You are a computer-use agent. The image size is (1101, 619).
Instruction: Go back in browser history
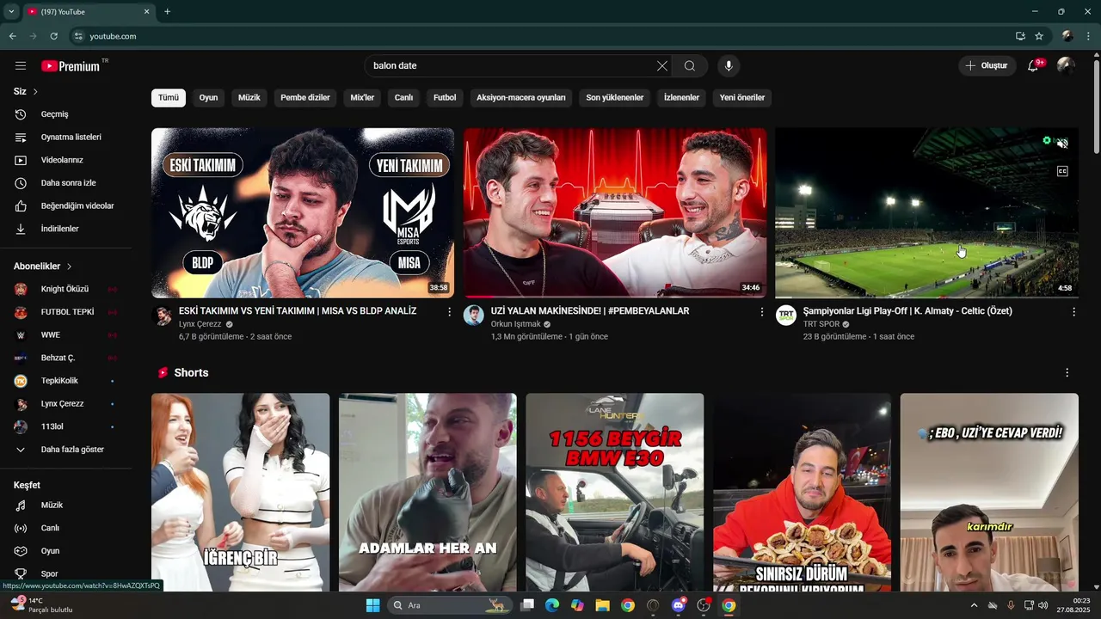[12, 36]
